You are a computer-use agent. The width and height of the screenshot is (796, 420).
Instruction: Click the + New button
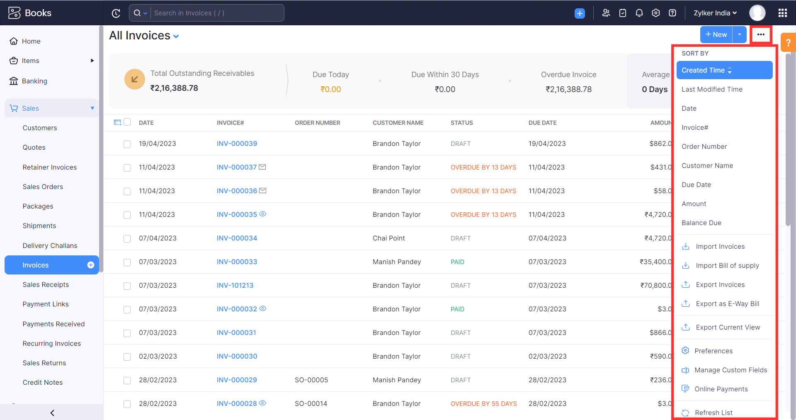click(716, 34)
